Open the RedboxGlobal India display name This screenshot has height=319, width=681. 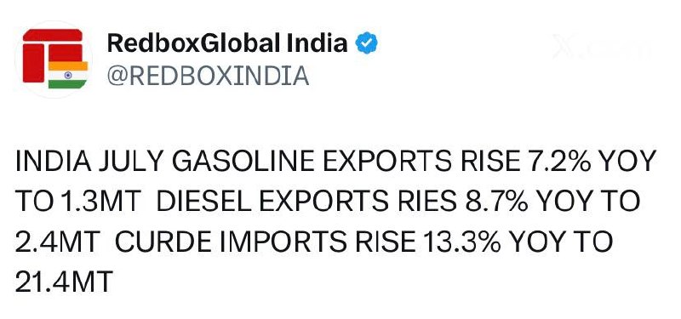click(x=227, y=43)
